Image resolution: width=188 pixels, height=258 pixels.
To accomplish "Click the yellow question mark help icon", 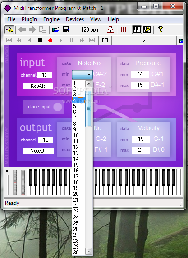I will click(x=160, y=30).
